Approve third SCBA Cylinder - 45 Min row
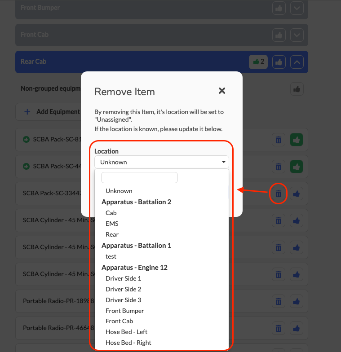 click(297, 274)
